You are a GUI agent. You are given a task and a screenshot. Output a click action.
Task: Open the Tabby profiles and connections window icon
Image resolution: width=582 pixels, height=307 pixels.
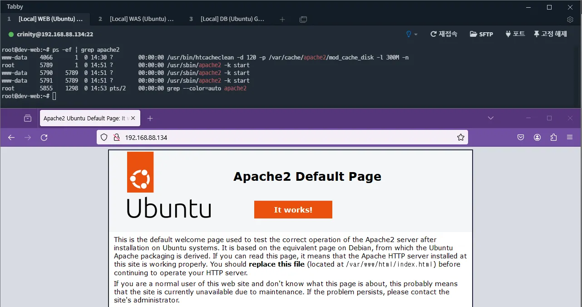[303, 20]
